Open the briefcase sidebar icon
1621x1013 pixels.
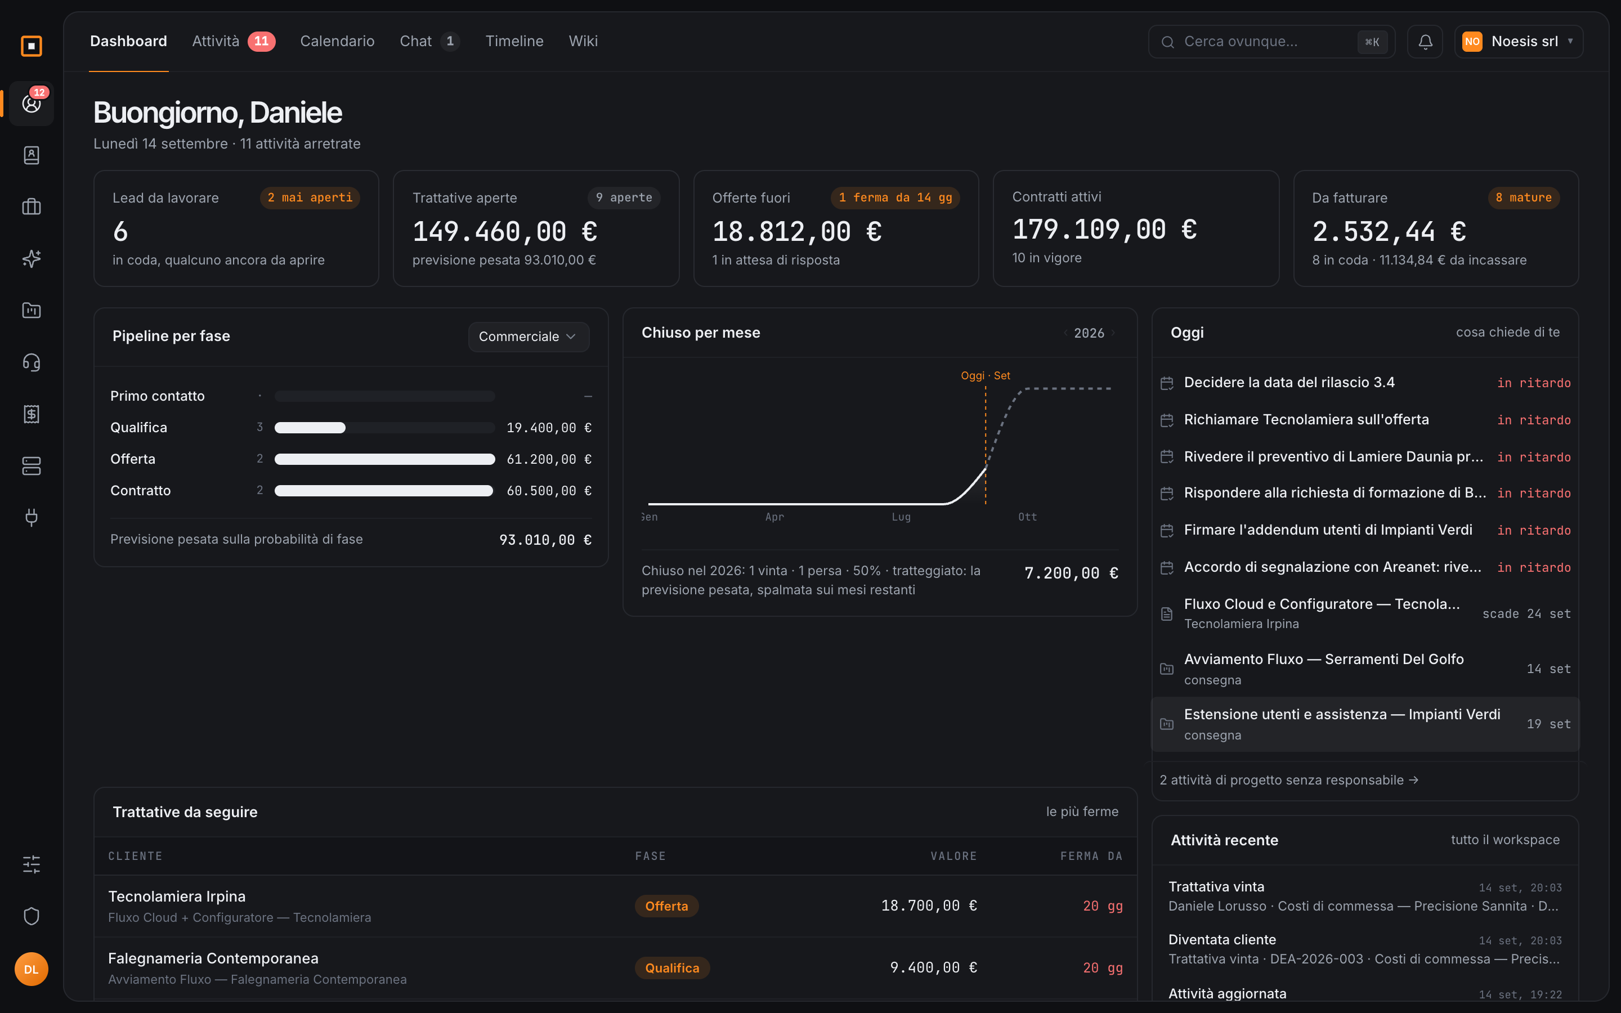click(x=32, y=207)
